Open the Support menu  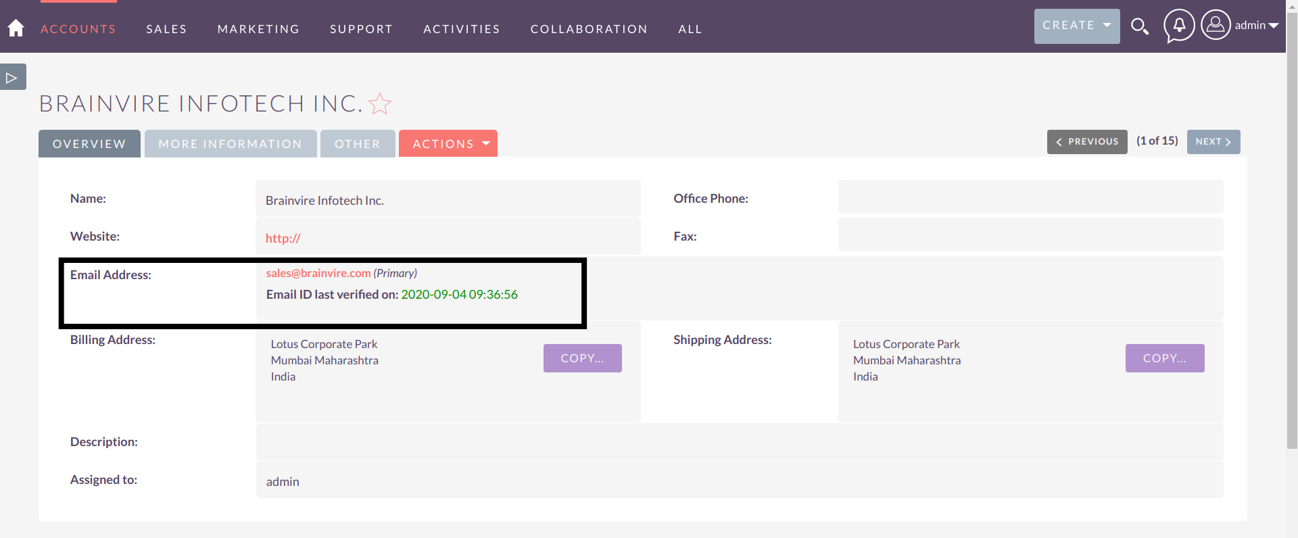point(361,29)
